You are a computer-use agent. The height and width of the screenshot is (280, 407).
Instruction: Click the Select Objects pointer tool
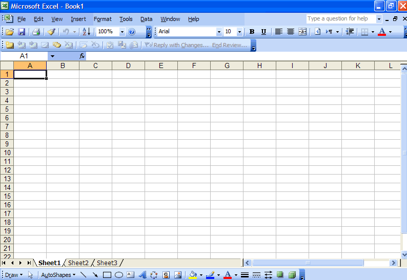click(x=30, y=275)
